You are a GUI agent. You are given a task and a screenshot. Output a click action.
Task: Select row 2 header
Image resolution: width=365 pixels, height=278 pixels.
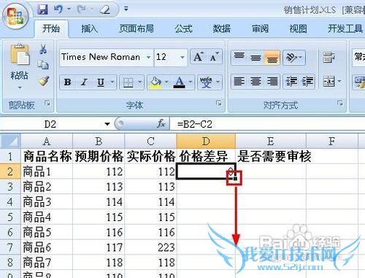(x=10, y=171)
